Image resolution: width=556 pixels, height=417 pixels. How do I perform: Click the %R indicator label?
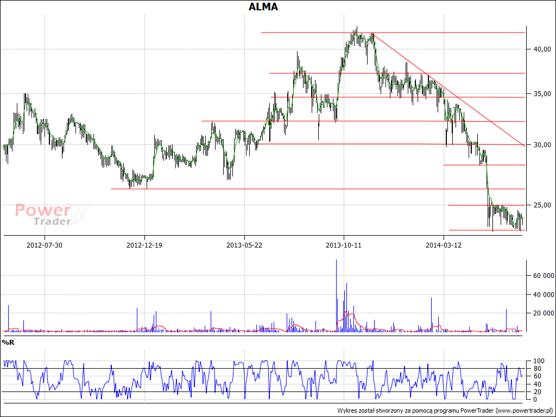[8, 343]
